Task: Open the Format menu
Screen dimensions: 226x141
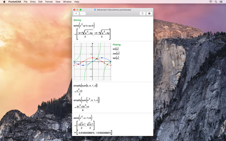Action: pos(49,2)
